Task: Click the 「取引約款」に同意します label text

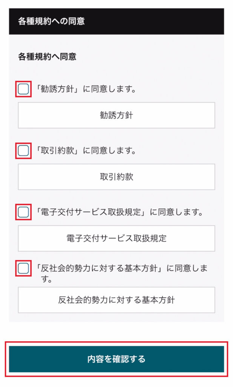Action: click(x=86, y=151)
